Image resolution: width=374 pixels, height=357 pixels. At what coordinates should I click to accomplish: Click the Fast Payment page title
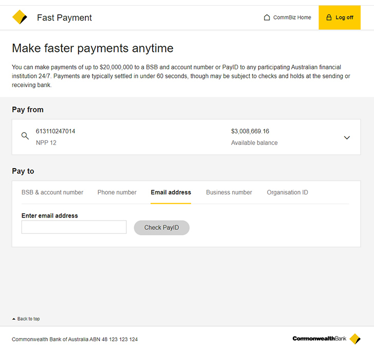click(64, 17)
